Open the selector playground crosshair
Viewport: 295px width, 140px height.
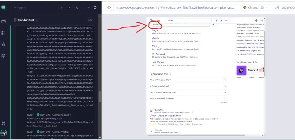[109, 8]
